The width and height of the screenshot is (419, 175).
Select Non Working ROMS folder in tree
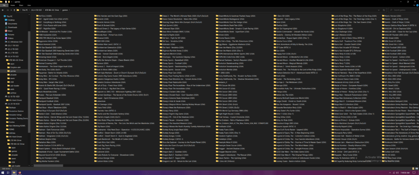click(x=16, y=126)
